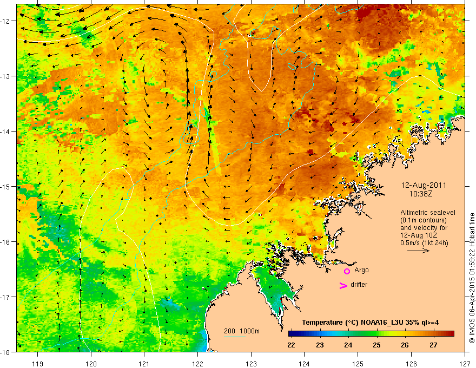Screen dimensions: 476x368
Task: Click the temperature color bar at 27 degrees
Action: click(x=433, y=334)
